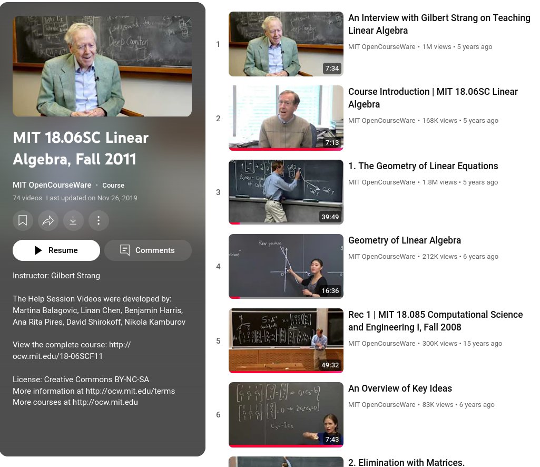Viewport: 540px width, 467px height.
Task: Click the Help Session Videos credits paragraph
Action: (99, 310)
